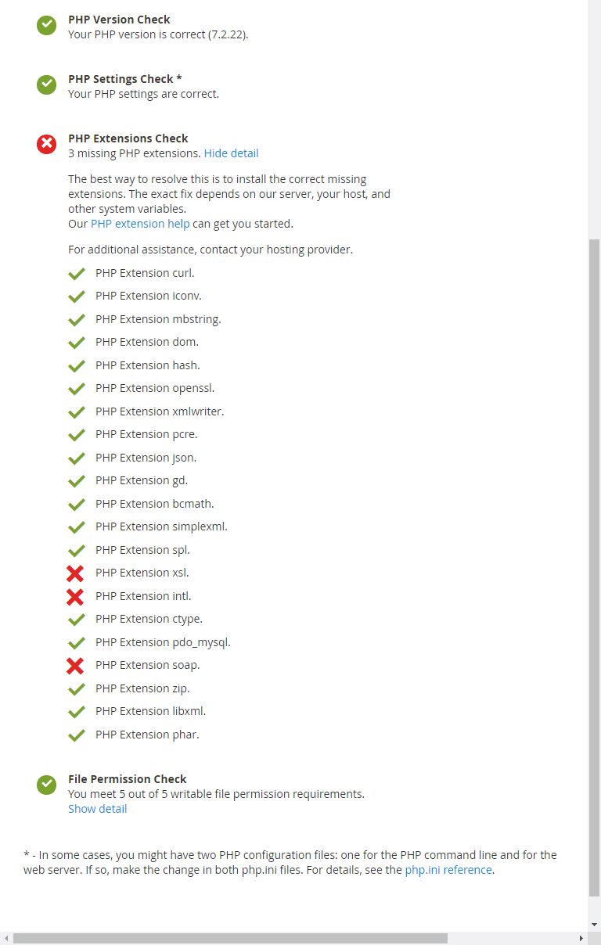Click the red X next to intl extension
The height and width of the screenshot is (945, 601).
point(75,597)
